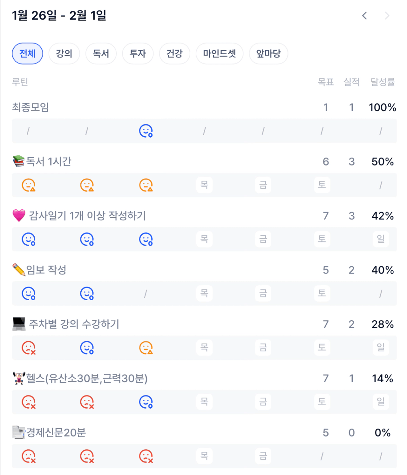Image resolution: width=407 pixels, height=475 pixels.
Task: Click the red sad face under 주차별 강의 수강하기
Action: [29, 348]
